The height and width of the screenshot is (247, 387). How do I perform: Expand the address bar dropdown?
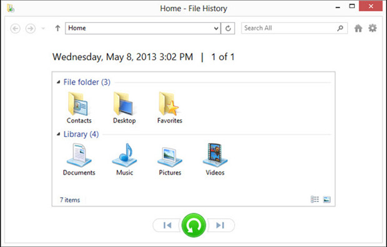pos(216,28)
